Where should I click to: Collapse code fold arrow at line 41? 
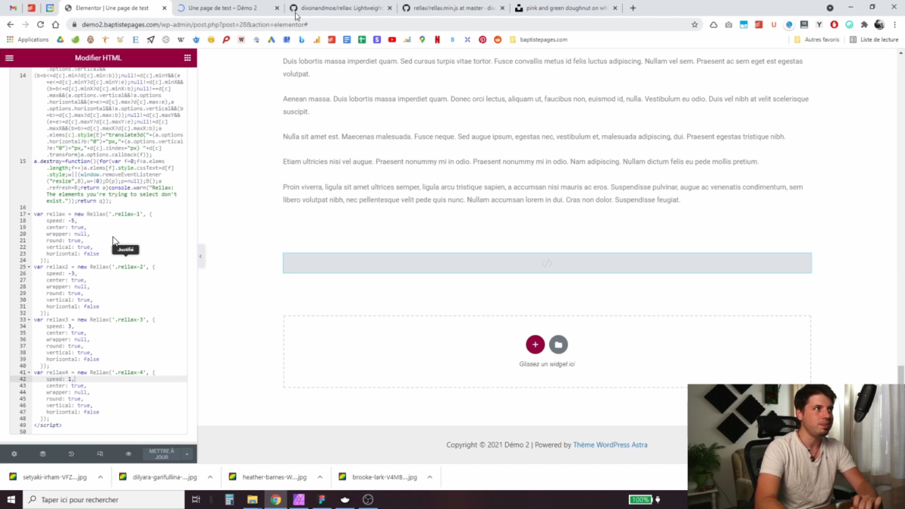(29, 373)
